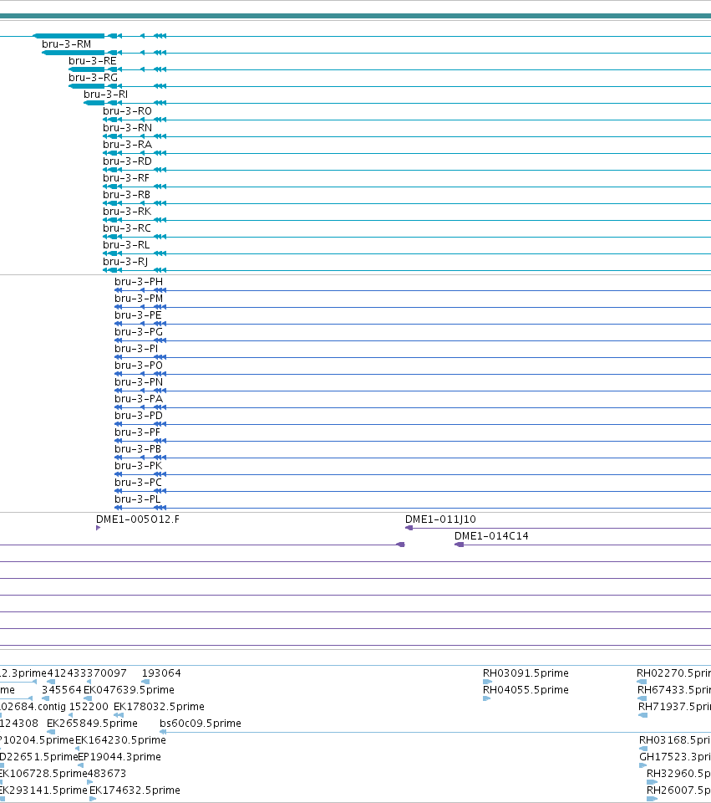Viewport: 711px width, 803px height.
Task: Open the EK265849.5prime EST label
Action: tap(92, 723)
